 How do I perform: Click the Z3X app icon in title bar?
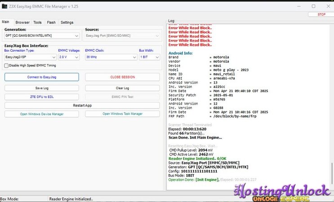(5, 6)
